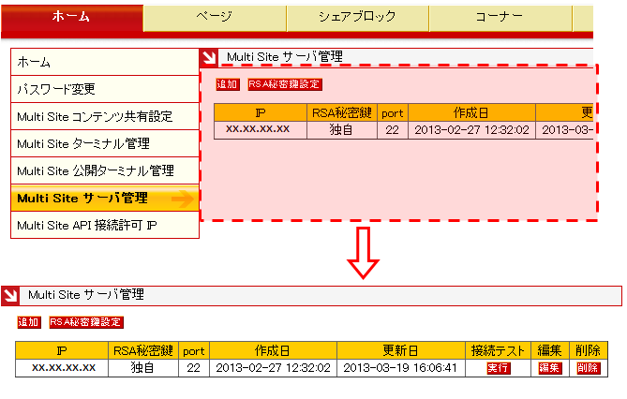Click 追加 button in the upper panel
Viewport: 627px width, 399px height.
point(228,84)
